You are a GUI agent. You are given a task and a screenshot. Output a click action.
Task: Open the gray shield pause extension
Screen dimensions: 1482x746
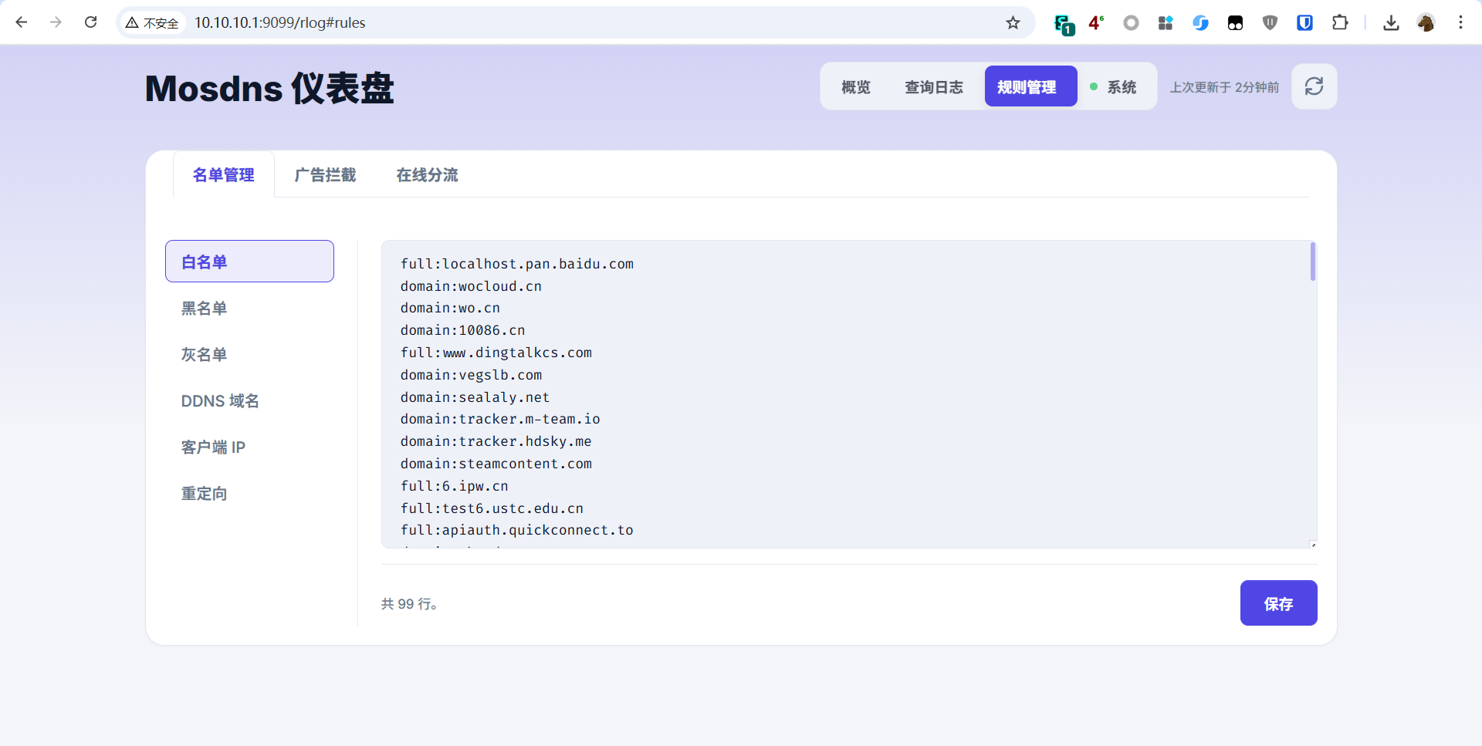point(1270,22)
